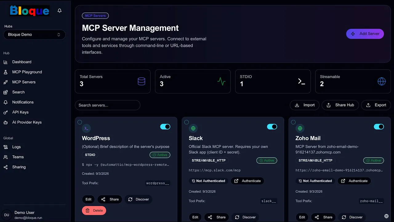Click the slack__ tool prefix

[269, 201]
